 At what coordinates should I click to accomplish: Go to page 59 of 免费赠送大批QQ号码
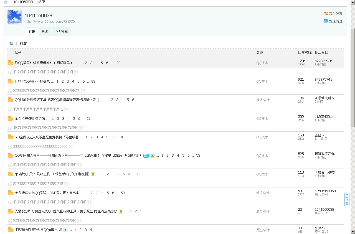point(123,193)
